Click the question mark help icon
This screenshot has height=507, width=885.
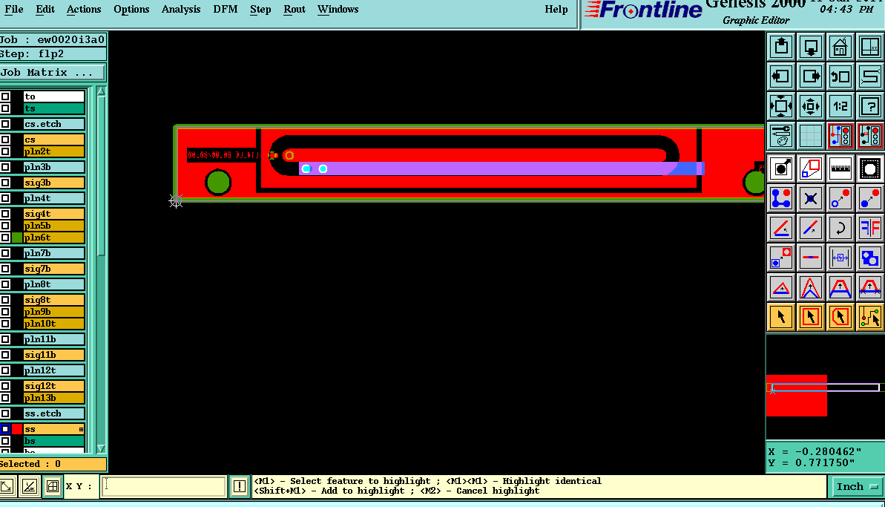(869, 105)
